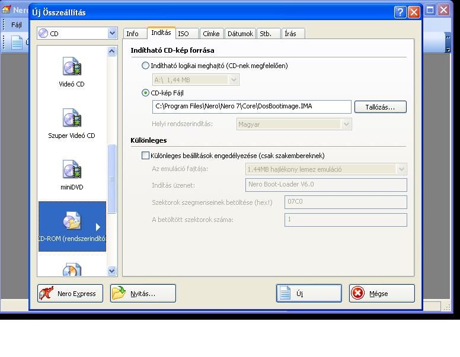Click the Indítás üzenet text field
This screenshot has width=460, height=357.
pyautogui.click(x=326, y=185)
